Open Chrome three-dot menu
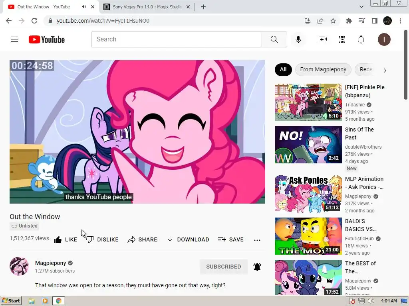The height and width of the screenshot is (306, 409). pyautogui.click(x=400, y=21)
